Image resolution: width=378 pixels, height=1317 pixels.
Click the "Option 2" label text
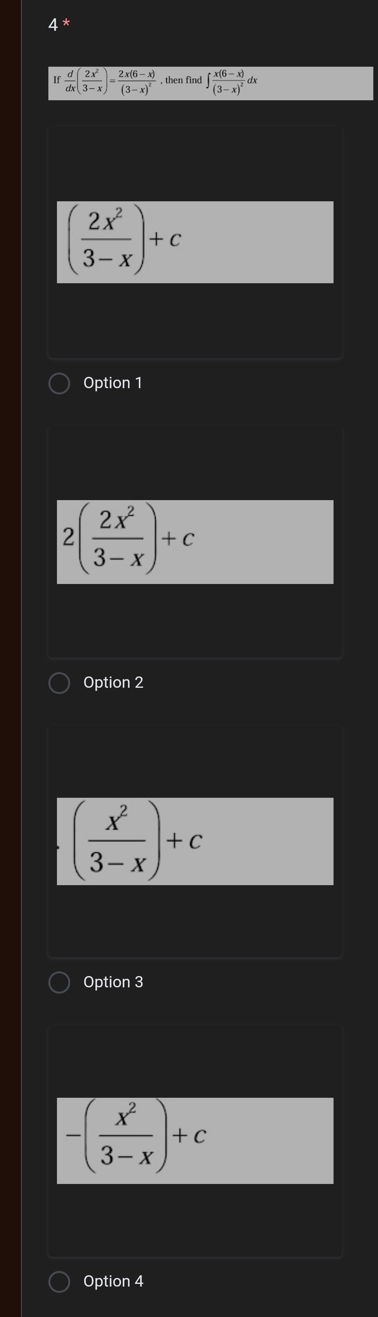[114, 683]
